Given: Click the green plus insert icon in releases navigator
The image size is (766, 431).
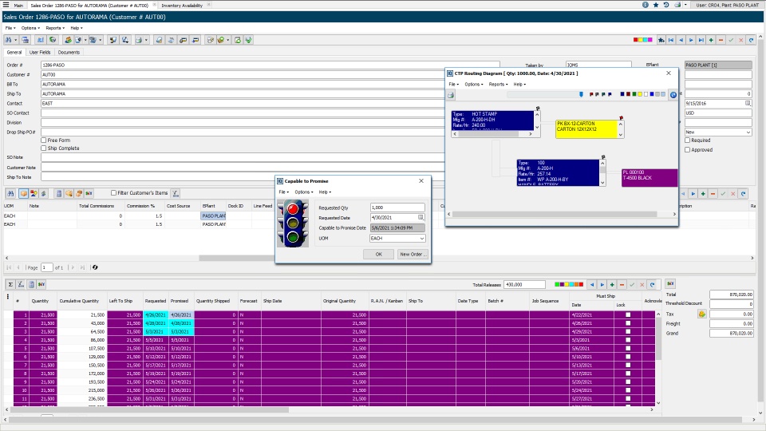Looking at the screenshot, I should point(612,284).
